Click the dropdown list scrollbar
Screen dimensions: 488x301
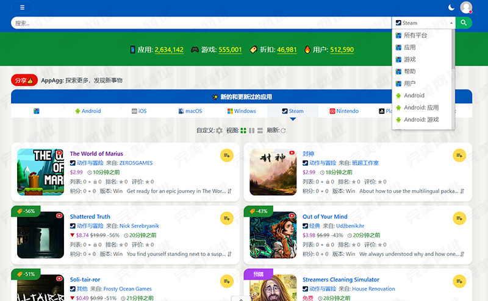click(x=453, y=49)
